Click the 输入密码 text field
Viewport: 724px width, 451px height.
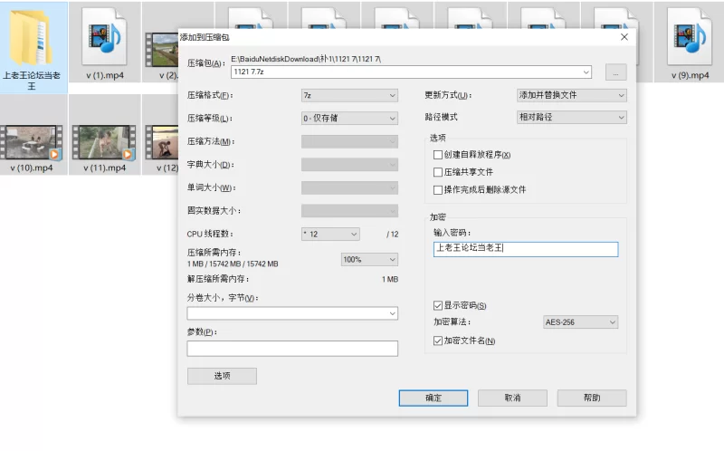525,249
